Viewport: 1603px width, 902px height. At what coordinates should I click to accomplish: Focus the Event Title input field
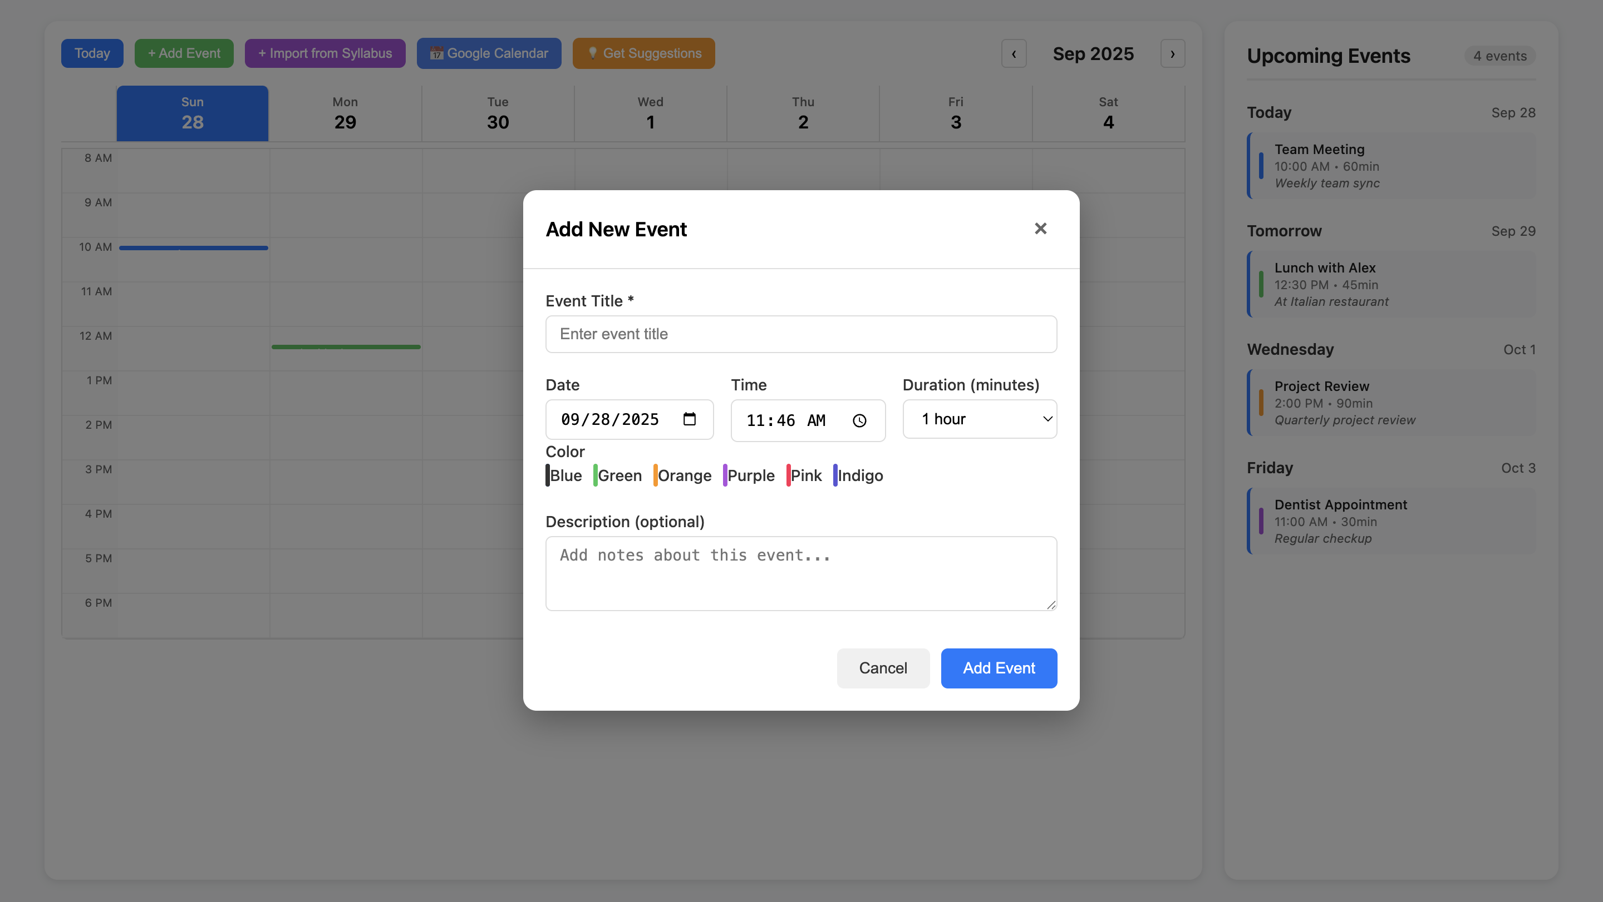coord(801,334)
